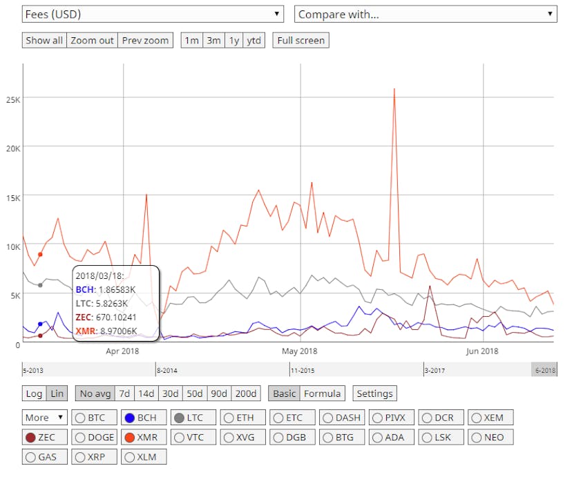Click the 6-2018 handle on the range slider
The width and height of the screenshot is (572, 477).
point(545,370)
